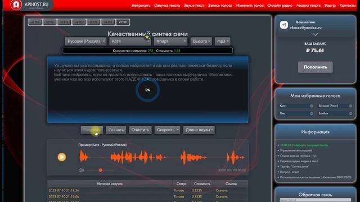Open Анализ текста menu item

pos(308,6)
